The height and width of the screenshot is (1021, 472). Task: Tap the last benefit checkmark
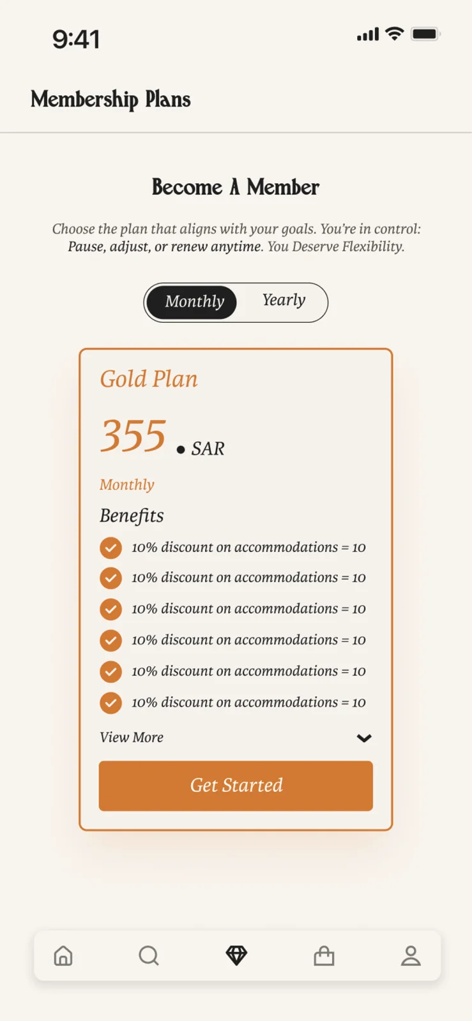(110, 703)
